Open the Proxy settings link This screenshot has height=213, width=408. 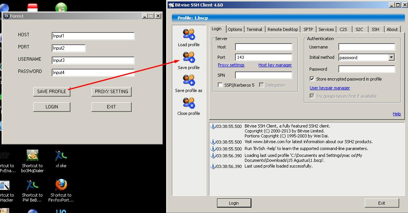click(x=231, y=65)
